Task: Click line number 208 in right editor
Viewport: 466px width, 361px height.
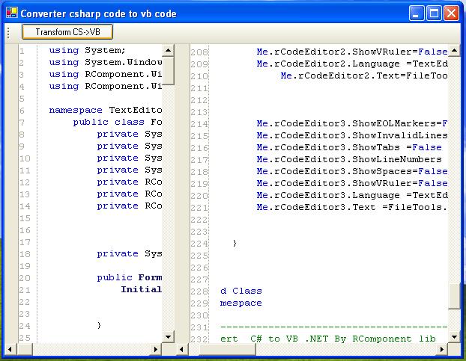Action: [199, 52]
